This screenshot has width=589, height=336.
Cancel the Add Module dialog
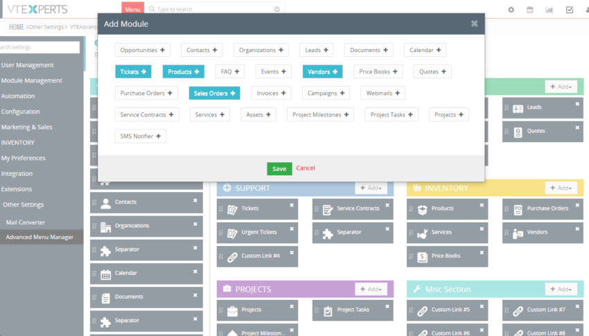(306, 168)
